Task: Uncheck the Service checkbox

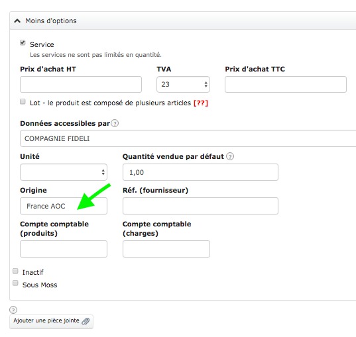Action: coord(23,42)
